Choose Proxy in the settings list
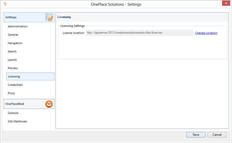This screenshot has height=143, width=232. point(11,93)
